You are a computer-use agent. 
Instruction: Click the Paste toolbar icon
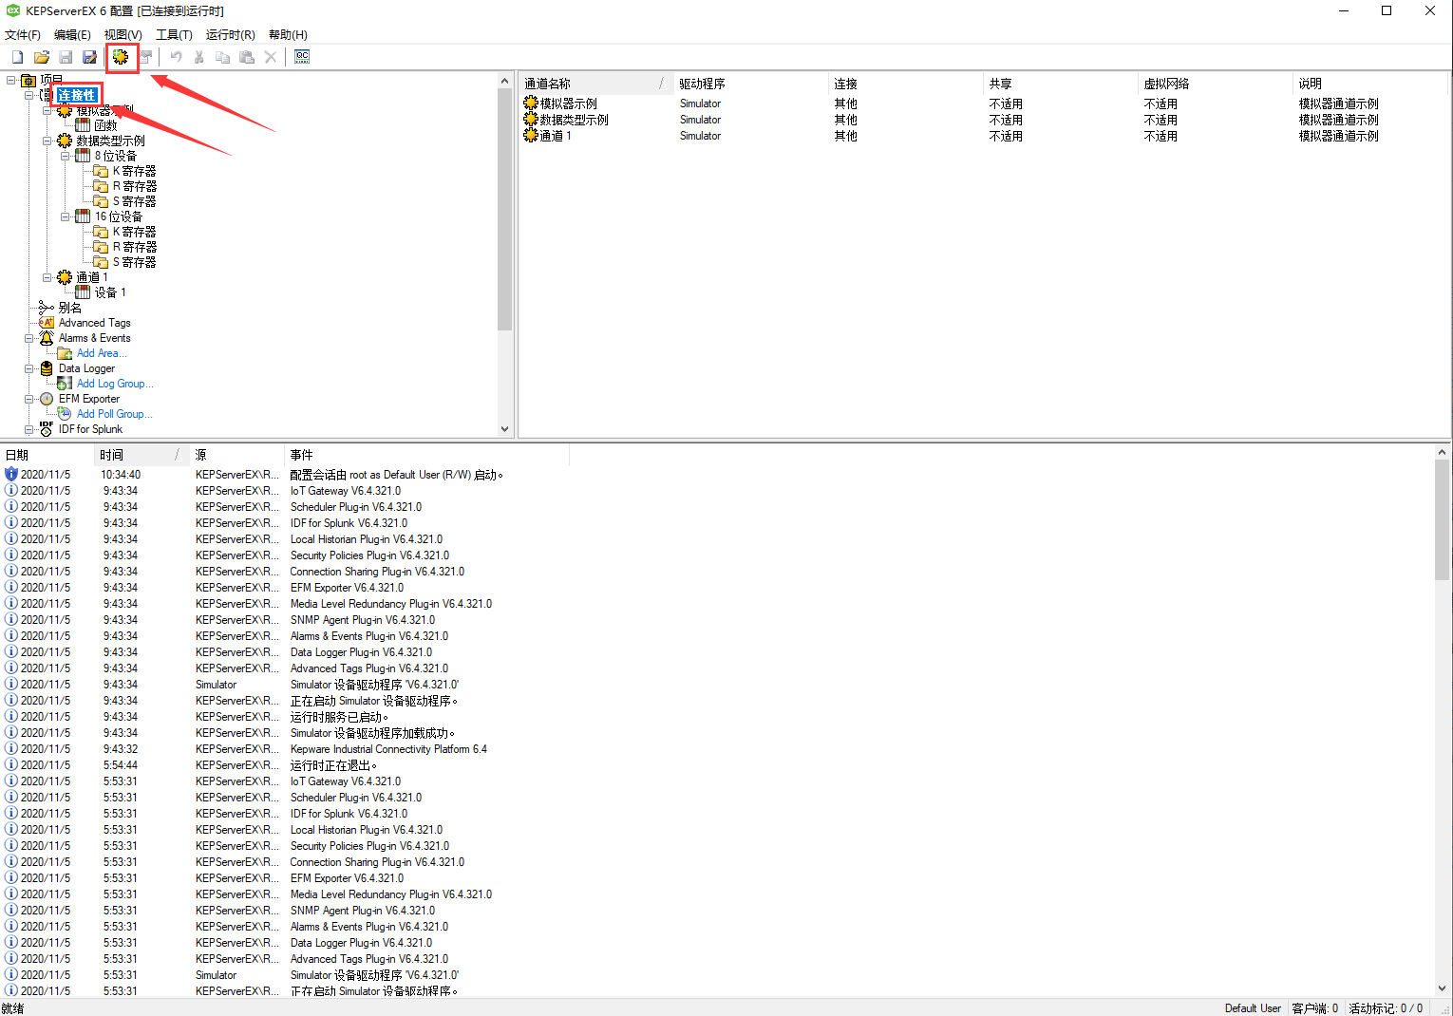tap(247, 57)
